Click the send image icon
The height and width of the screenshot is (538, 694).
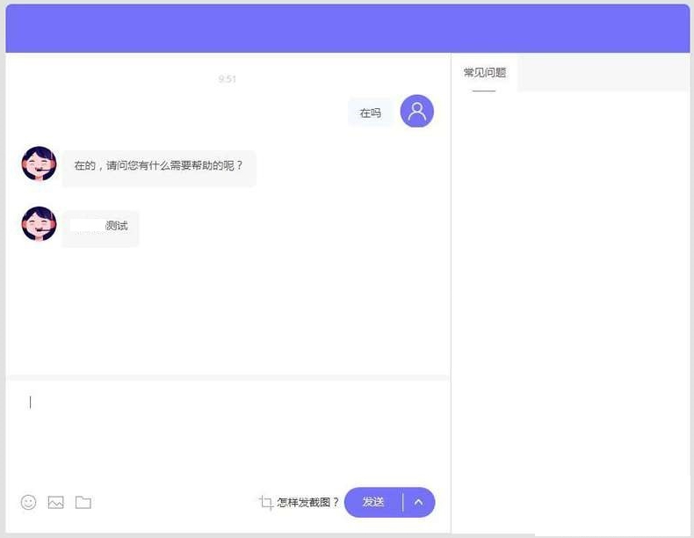coord(56,502)
